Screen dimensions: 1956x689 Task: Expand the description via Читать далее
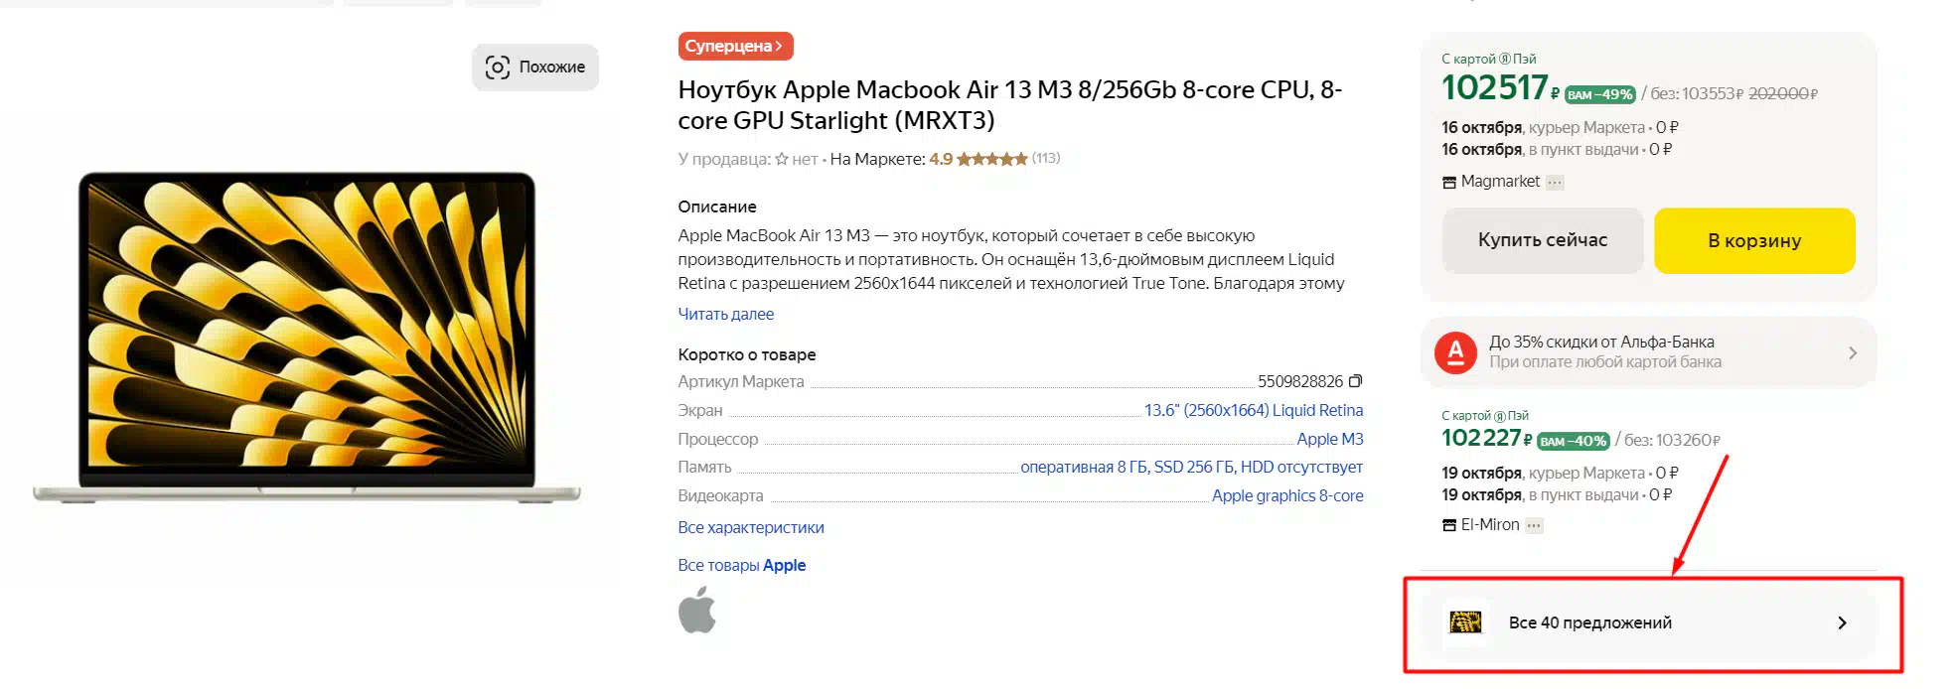tap(725, 314)
